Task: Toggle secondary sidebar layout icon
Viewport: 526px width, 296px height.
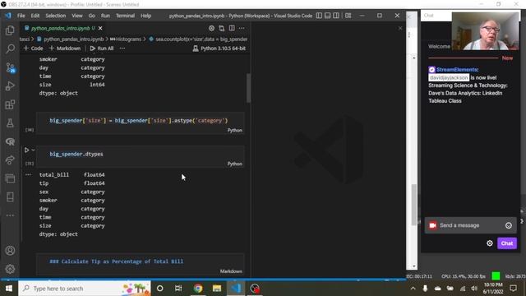Action: pyautogui.click(x=336, y=16)
